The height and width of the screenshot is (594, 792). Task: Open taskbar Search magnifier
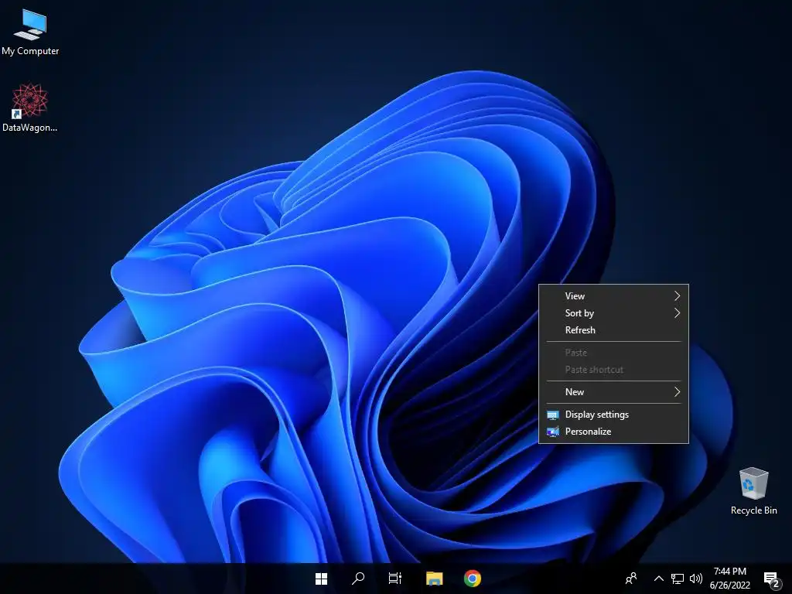point(358,579)
